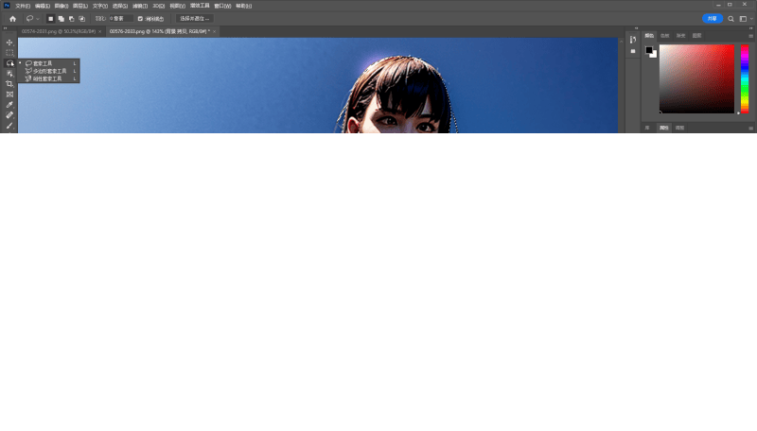Click the Select and Mask button
This screenshot has height=431, width=757.
point(195,18)
